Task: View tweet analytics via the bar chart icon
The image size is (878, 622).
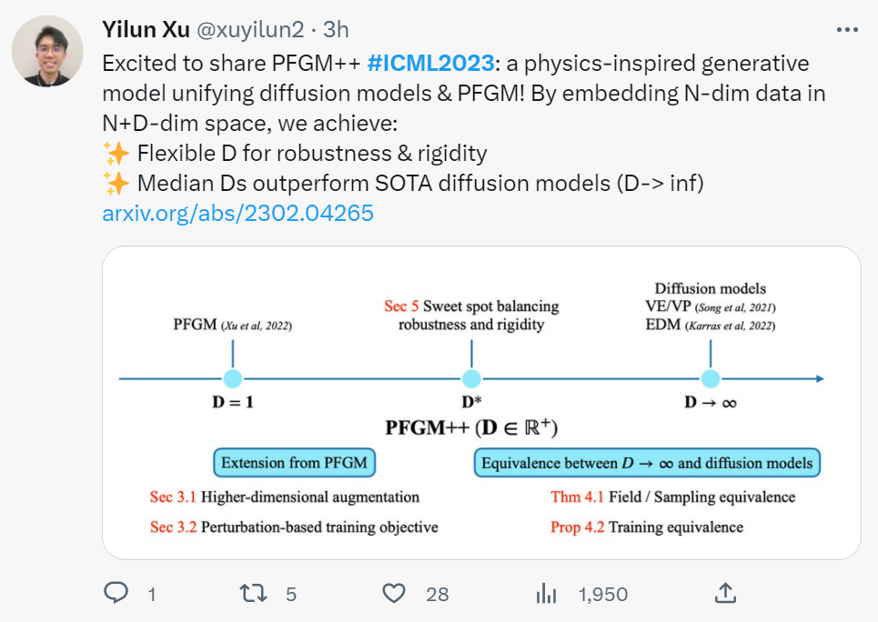Action: coord(546,593)
